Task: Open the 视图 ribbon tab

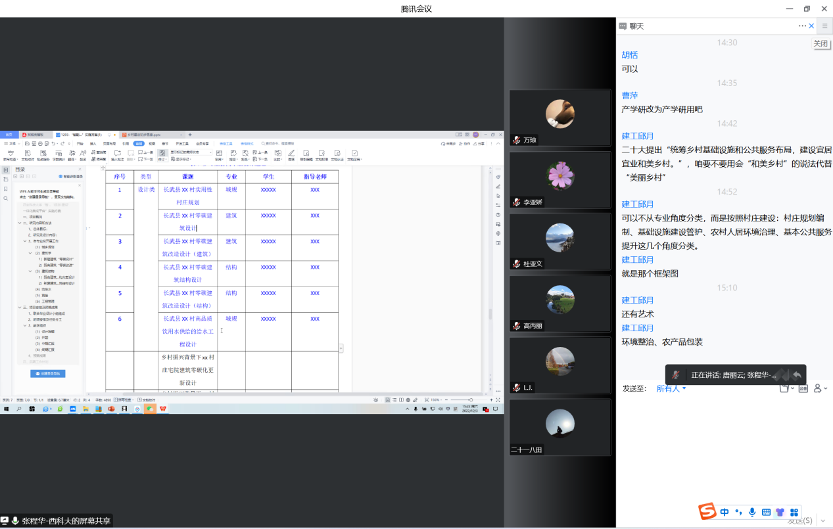Action: pos(152,143)
